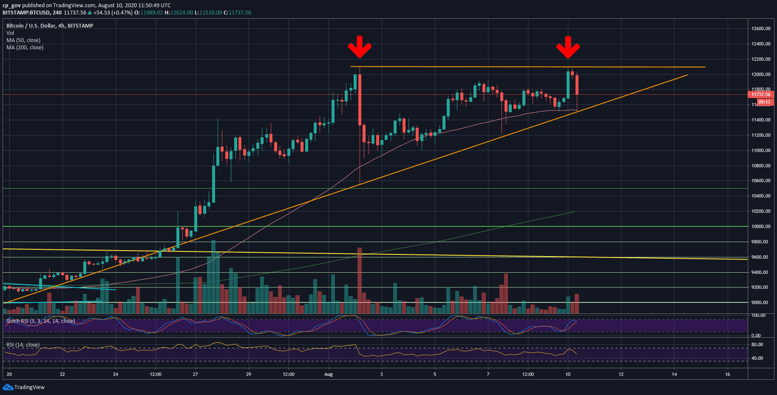The image size is (777, 395).
Task: Click the 10 date label on the time axis
Action: tap(568, 374)
